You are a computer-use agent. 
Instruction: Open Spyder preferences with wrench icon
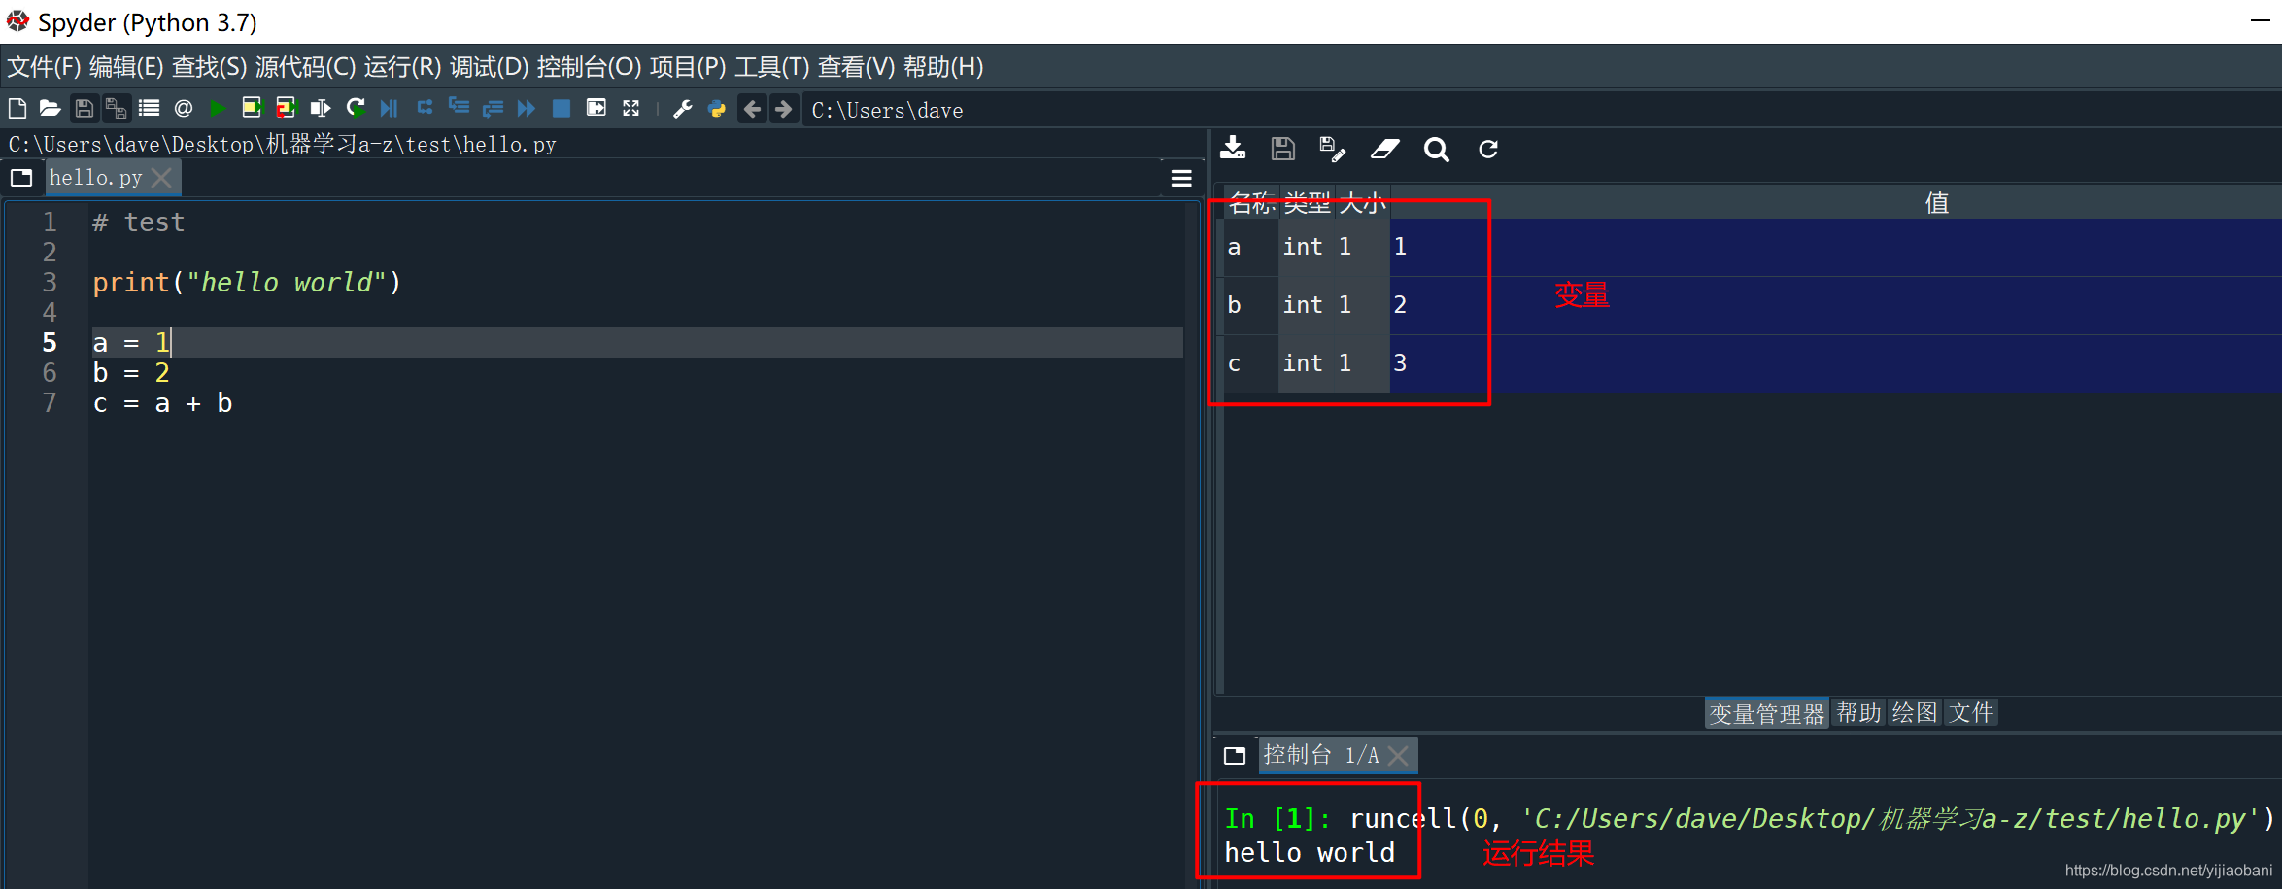(x=683, y=109)
